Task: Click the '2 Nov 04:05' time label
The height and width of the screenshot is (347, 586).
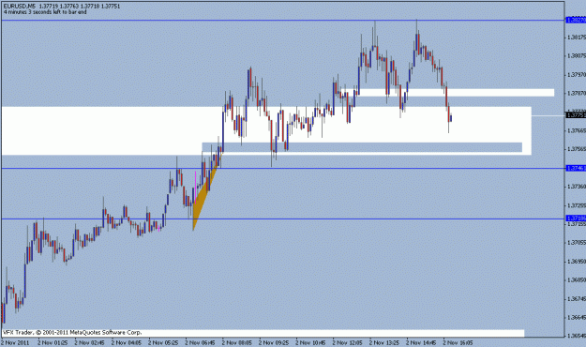Action: pyautogui.click(x=127, y=342)
